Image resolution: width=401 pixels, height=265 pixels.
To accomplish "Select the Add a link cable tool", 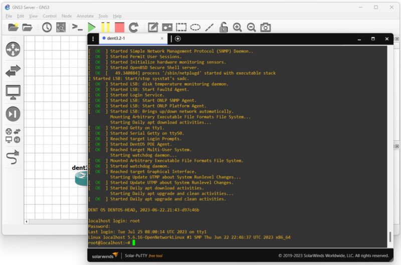I will point(13,157).
